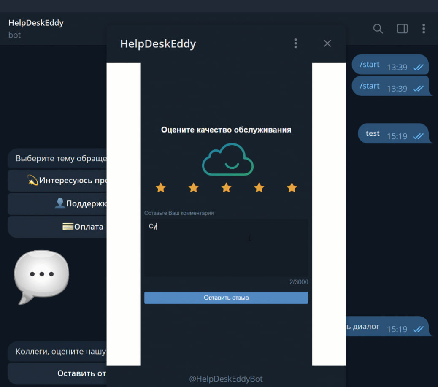Viewport: 438px width, 387px height.
Task: Open the chat three-dot menu in header
Action: click(x=424, y=29)
